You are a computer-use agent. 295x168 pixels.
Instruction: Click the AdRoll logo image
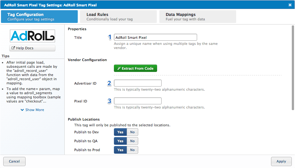tap(32, 36)
